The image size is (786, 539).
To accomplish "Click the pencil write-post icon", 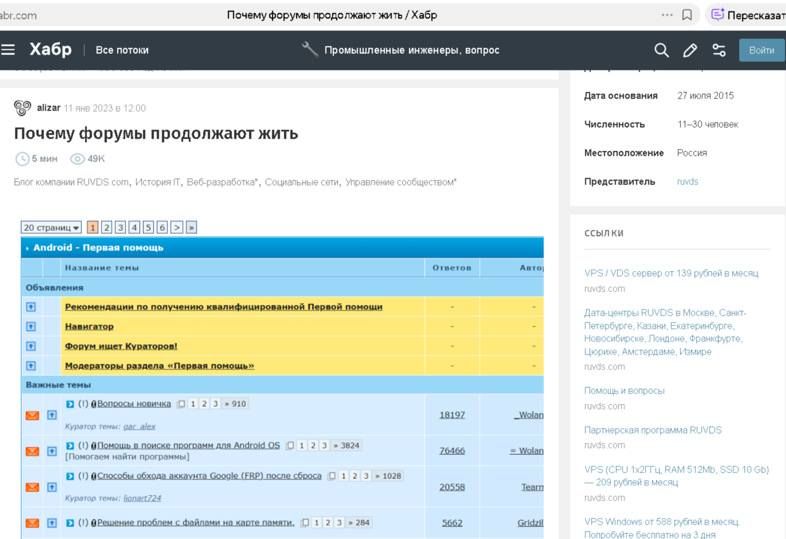I will click(690, 50).
